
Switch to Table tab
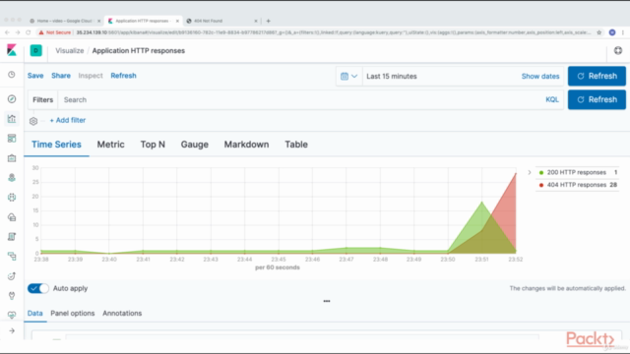pos(296,145)
